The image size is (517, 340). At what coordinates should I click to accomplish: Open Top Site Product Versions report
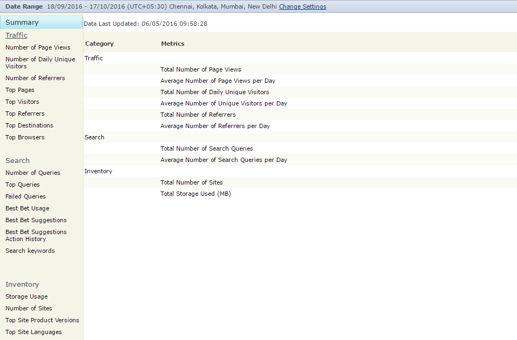pos(42,320)
